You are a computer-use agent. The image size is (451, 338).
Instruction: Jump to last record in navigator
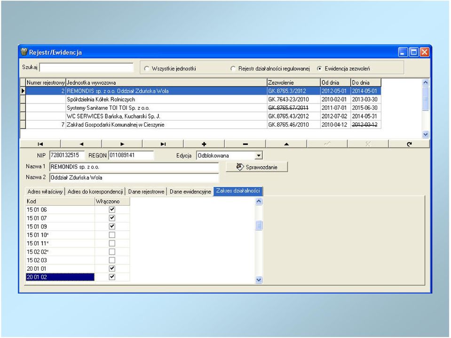coord(163,144)
